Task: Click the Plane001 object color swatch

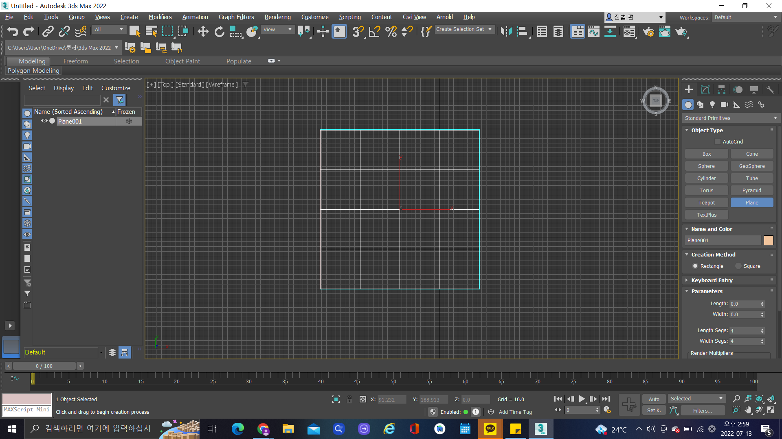Action: pyautogui.click(x=768, y=240)
